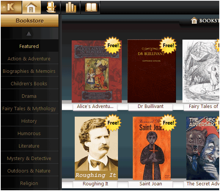Click the Bookstore panel header
Screen dimensions: 220x191
point(30,21)
